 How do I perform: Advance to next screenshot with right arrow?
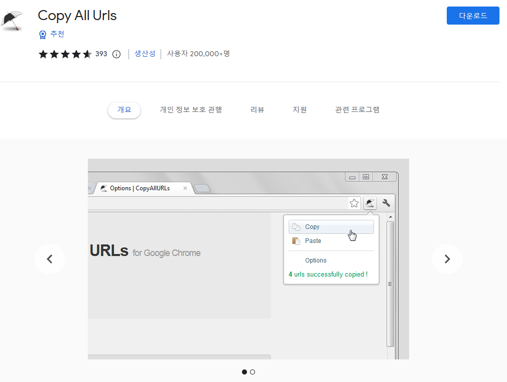click(447, 259)
